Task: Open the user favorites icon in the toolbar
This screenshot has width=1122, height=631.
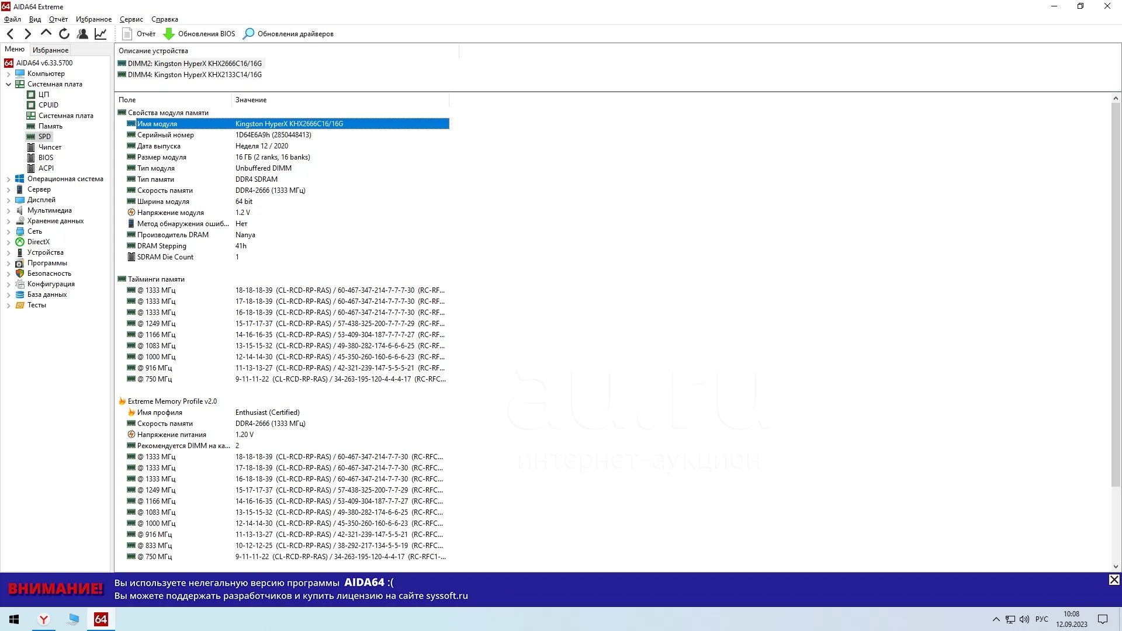Action: (x=82, y=34)
